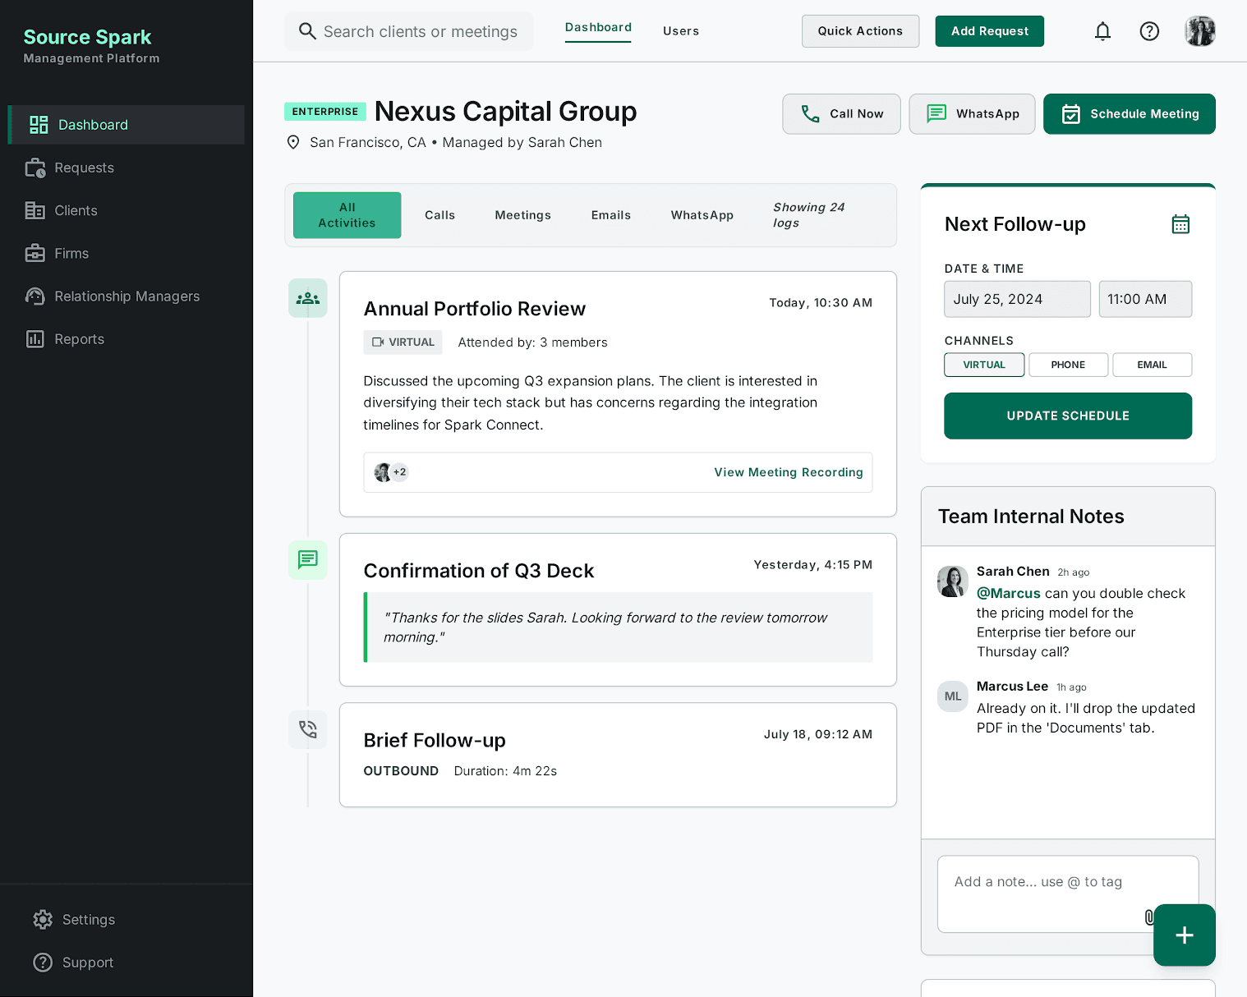The image size is (1247, 997).
Task: Select the VIRTUAL channel option
Action: point(984,365)
